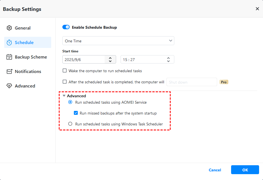Viewport: 263px width, 180px height.
Task: Collapse the Advanced section triangle
Action: point(64,96)
